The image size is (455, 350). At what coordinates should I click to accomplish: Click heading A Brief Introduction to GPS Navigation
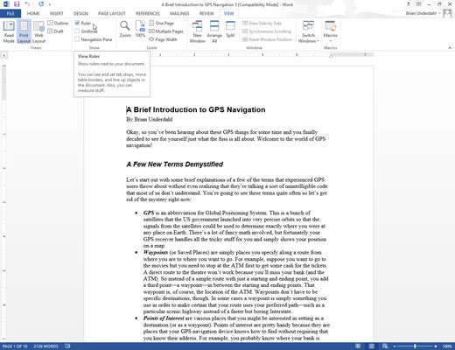click(196, 109)
